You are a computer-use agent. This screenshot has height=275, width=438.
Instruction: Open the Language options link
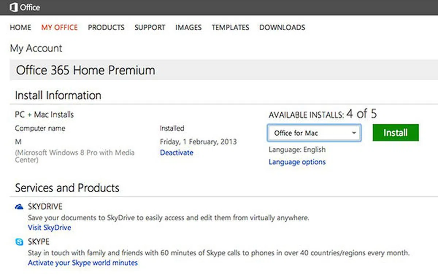point(297,162)
